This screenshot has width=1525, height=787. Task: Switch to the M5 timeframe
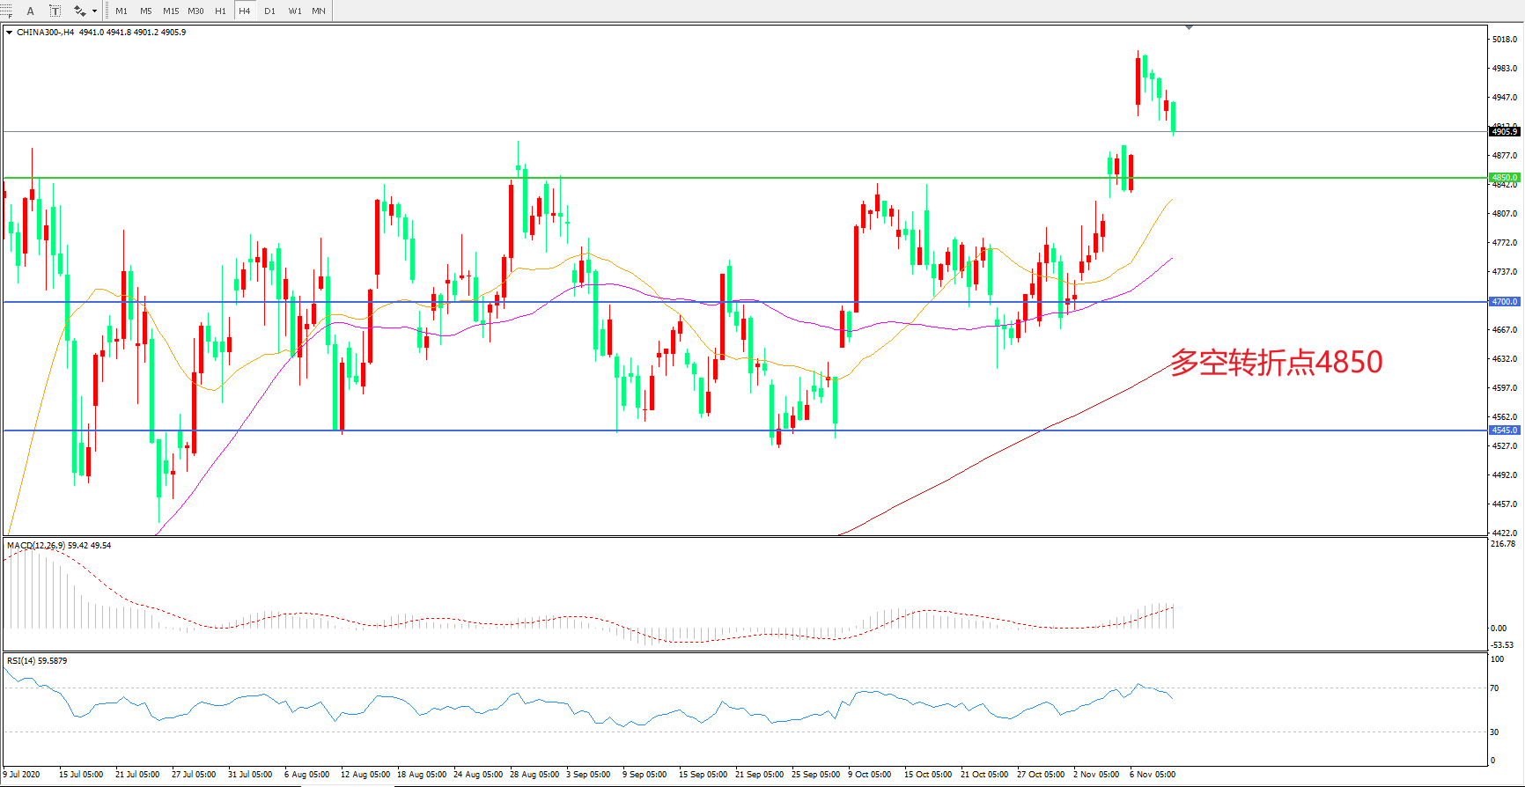point(145,11)
